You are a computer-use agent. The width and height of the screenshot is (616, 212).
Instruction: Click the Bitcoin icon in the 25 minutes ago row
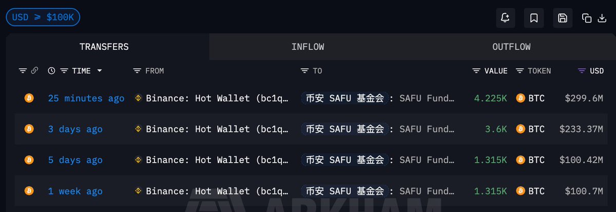[x=29, y=98]
